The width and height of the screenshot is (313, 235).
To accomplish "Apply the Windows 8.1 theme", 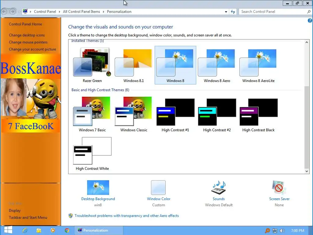I will click(134, 65).
